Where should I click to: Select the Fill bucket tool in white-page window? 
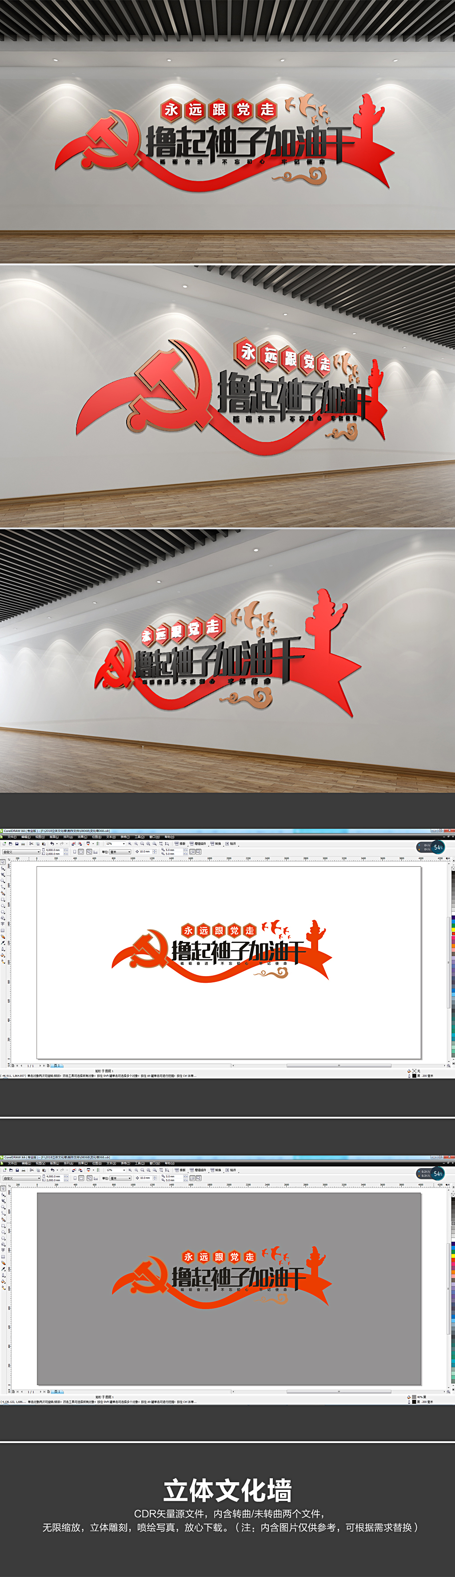click(3, 956)
